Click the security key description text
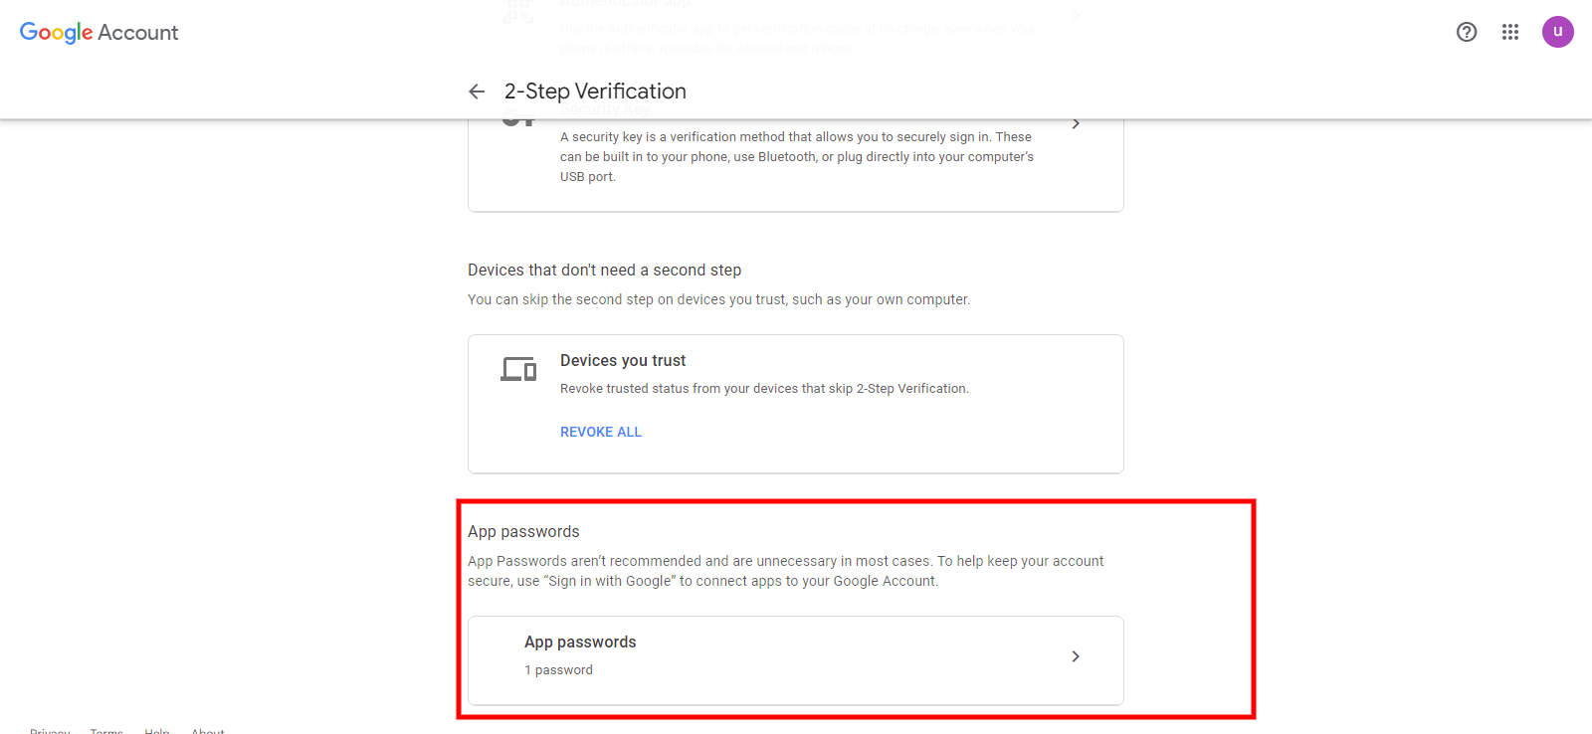This screenshot has width=1592, height=734. pos(796,157)
